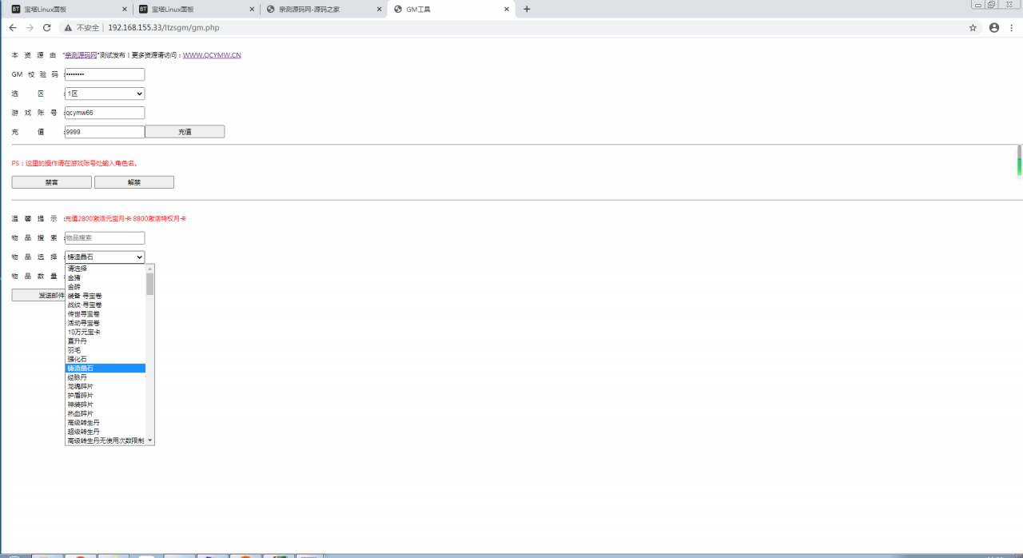This screenshot has width=1023, height=558.
Task: Choose 金砖 from the item list
Action: pos(74,286)
